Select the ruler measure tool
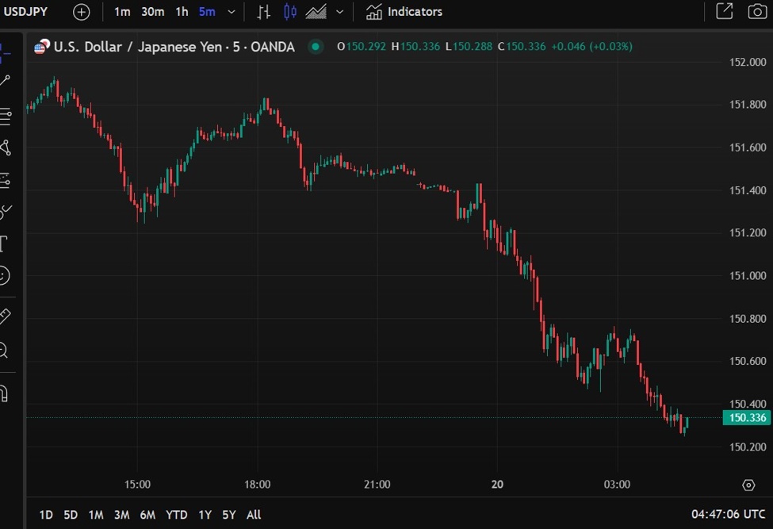Screen dimensions: 773x529 click(x=5, y=316)
